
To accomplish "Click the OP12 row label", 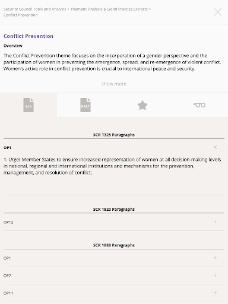I will pos(8,222).
